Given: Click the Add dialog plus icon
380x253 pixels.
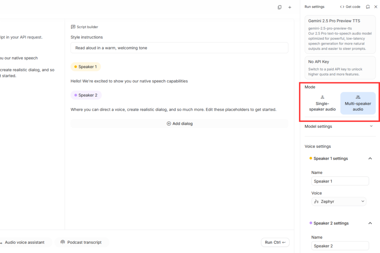Looking at the screenshot, I should pyautogui.click(x=169, y=124).
